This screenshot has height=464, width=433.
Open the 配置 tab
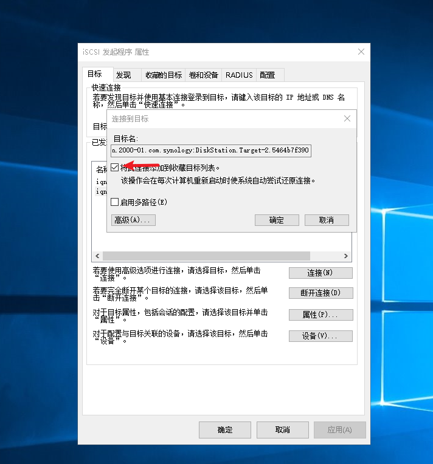coord(268,75)
